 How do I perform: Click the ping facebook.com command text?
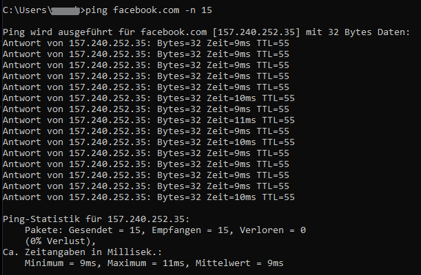[132, 10]
